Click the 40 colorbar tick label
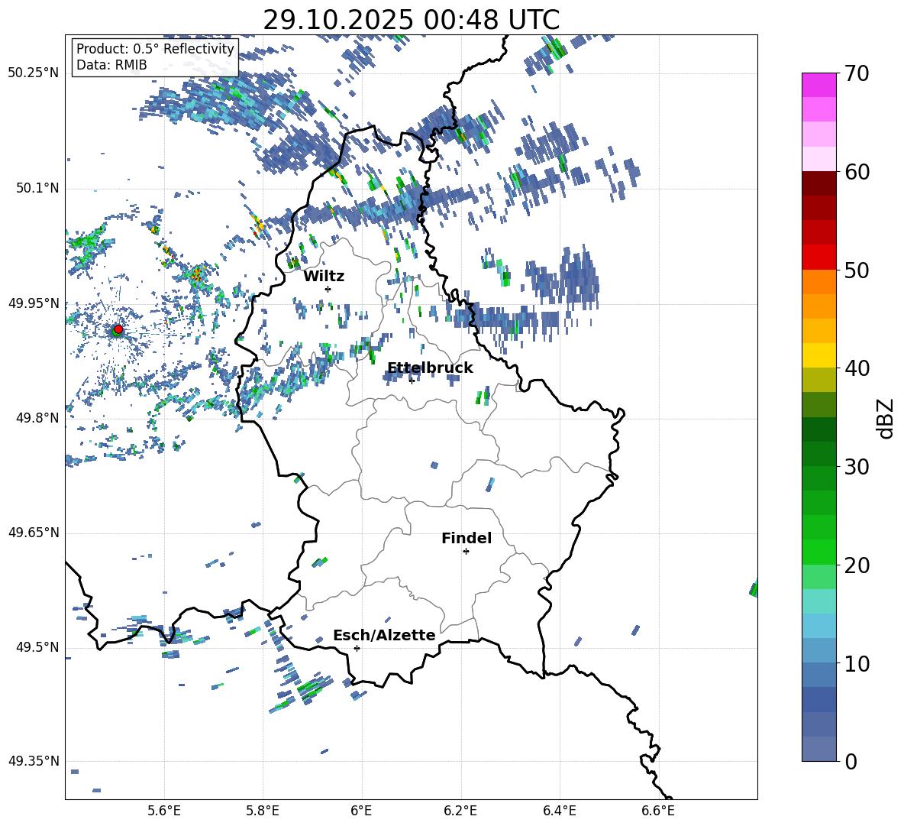 [857, 368]
